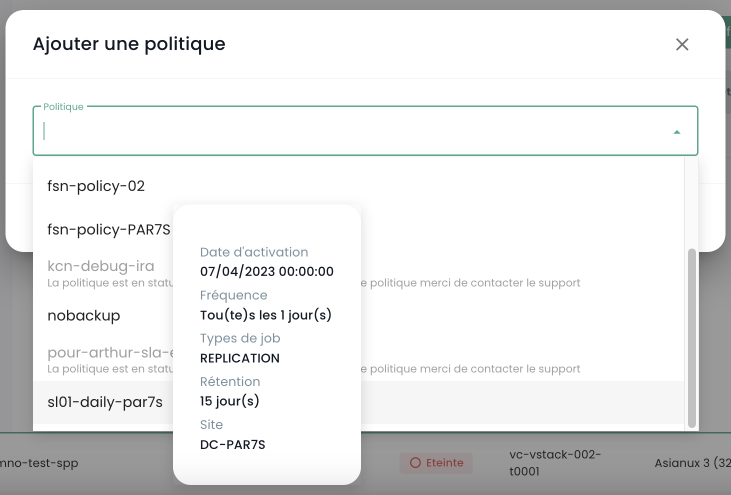This screenshot has height=495, width=731.
Task: Focus the Politique search input field
Action: point(350,131)
